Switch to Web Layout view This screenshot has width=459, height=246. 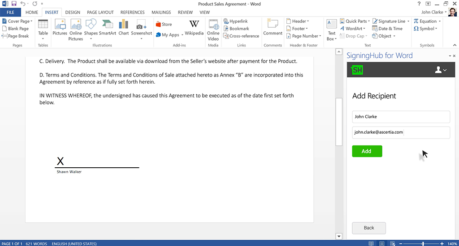(x=393, y=243)
